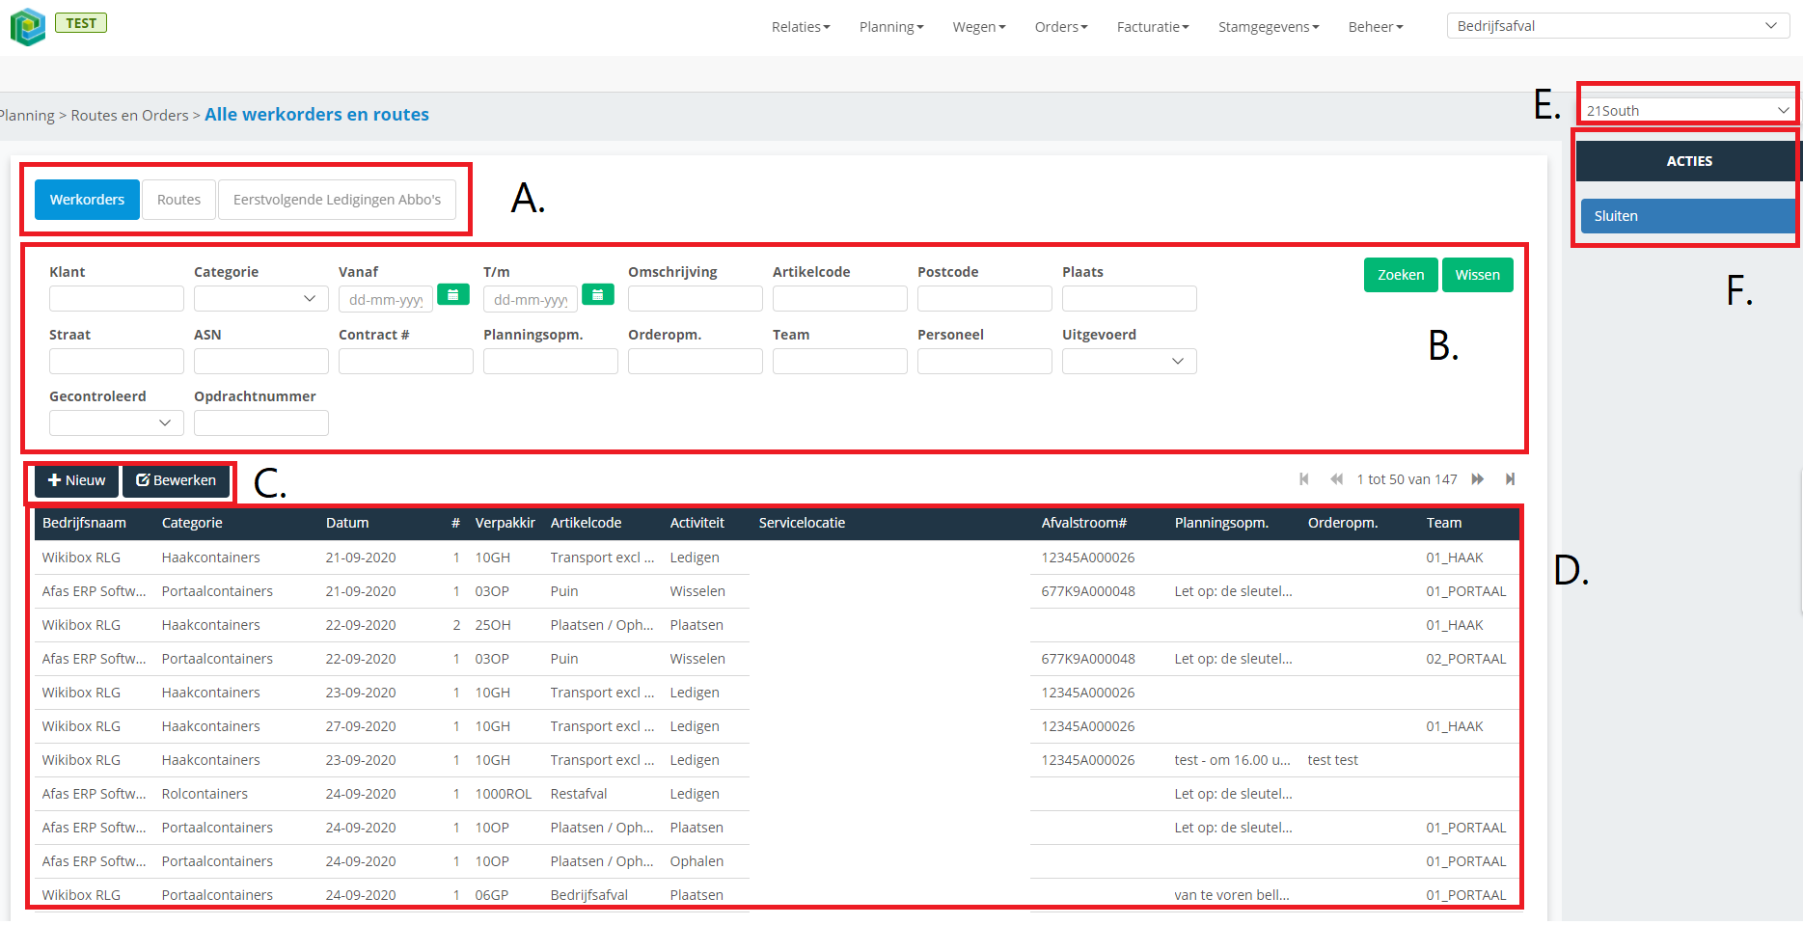Focus the Team filter input field
Screen dimensions: 1803x925
[x=839, y=361]
